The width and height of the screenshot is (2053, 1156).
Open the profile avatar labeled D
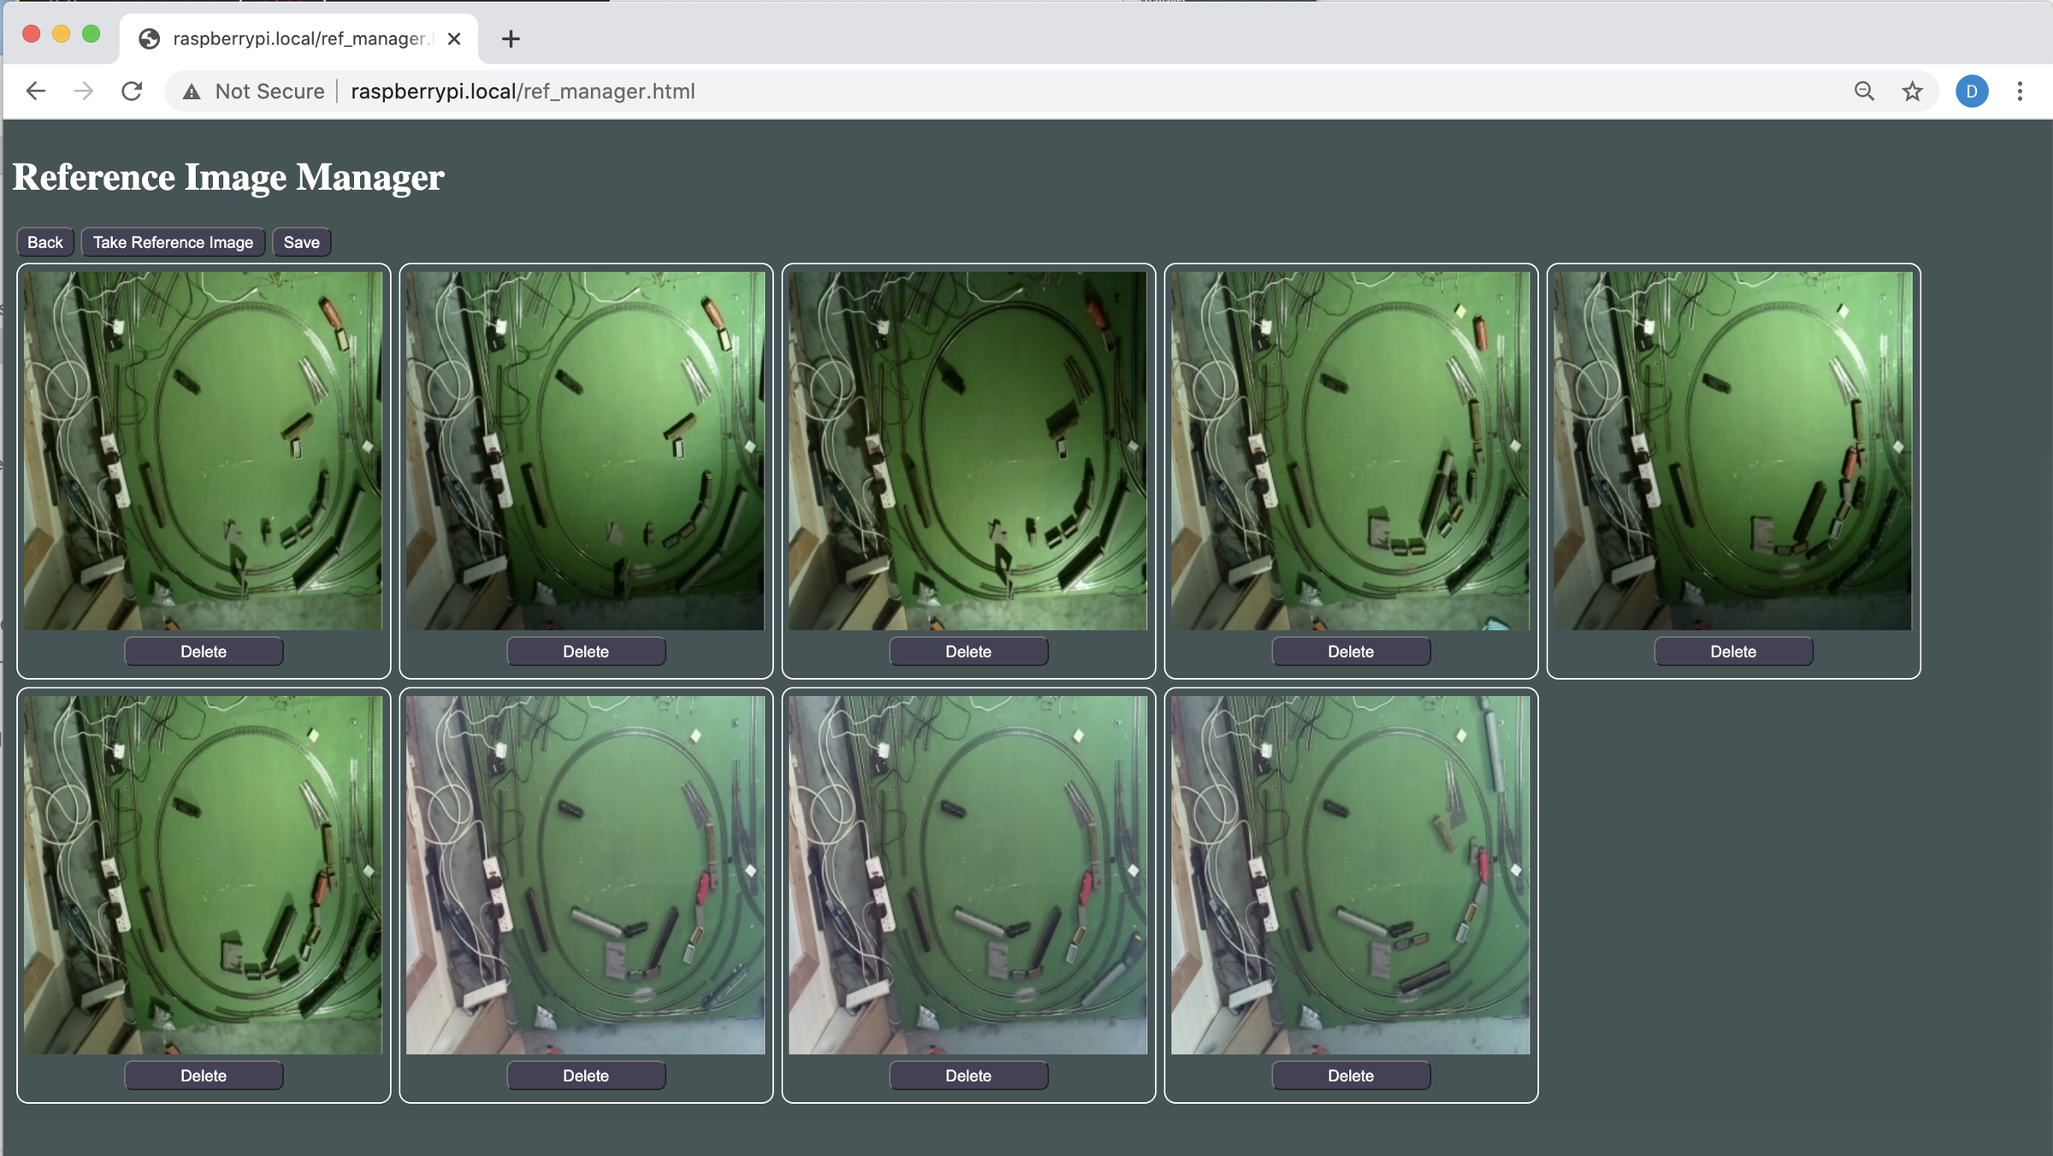click(x=1971, y=91)
